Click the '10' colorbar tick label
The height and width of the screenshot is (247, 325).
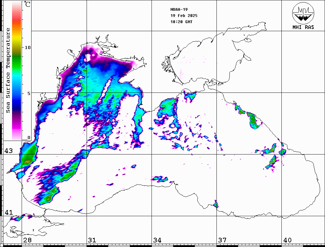[28, 47]
